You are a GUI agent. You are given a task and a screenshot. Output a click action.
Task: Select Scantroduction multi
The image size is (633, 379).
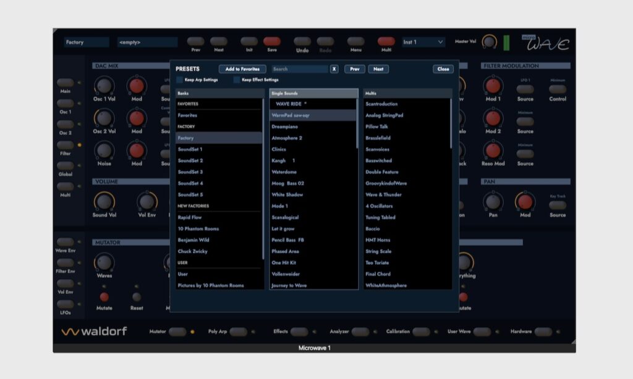[407, 104]
